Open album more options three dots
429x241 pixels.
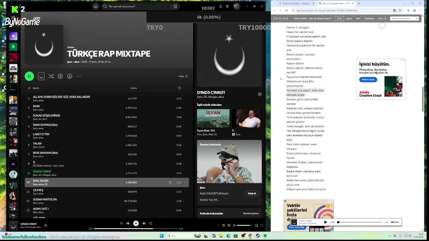point(79,76)
